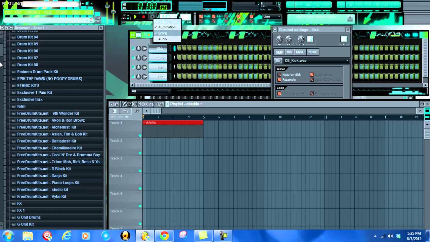Open Internet Explorer from the taskbar

click(67, 236)
